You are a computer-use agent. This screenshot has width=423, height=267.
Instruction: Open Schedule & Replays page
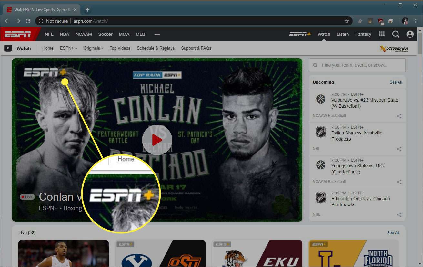tap(156, 48)
